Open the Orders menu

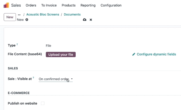(31, 5)
